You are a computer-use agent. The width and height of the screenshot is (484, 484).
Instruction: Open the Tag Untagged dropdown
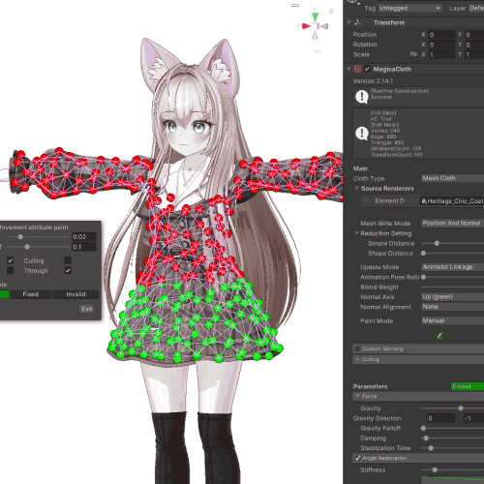(x=410, y=8)
